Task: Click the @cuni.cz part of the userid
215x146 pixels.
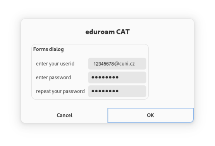Action: (124, 64)
